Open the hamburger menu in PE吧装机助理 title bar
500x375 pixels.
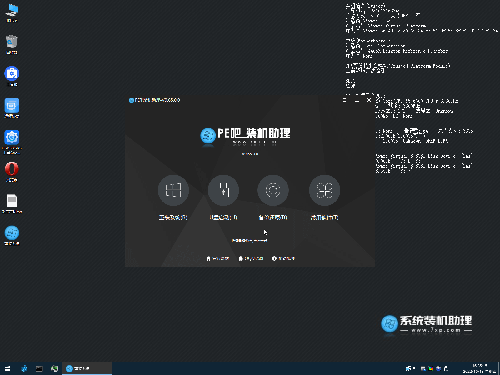pyautogui.click(x=344, y=100)
